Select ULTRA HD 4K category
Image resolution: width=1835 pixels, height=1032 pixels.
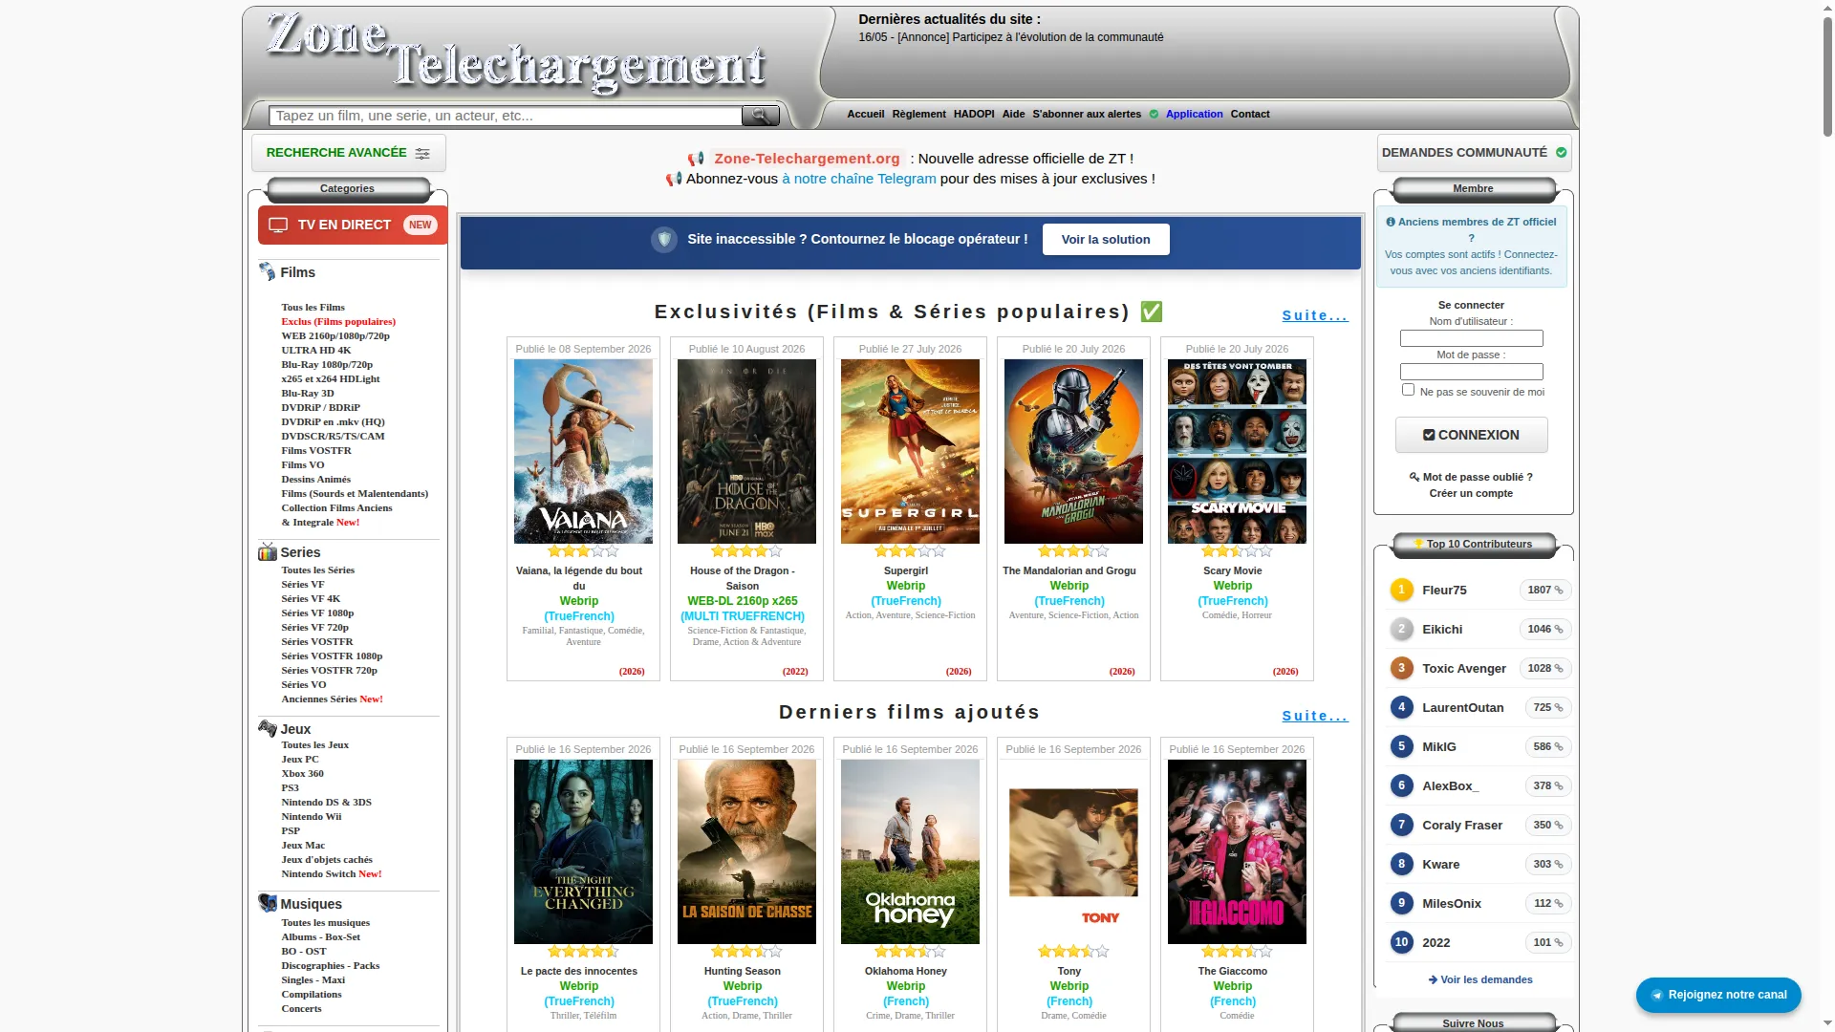pos(315,351)
